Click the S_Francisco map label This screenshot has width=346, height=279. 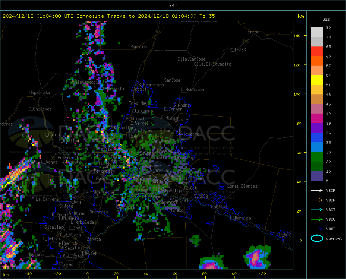tap(151, 85)
